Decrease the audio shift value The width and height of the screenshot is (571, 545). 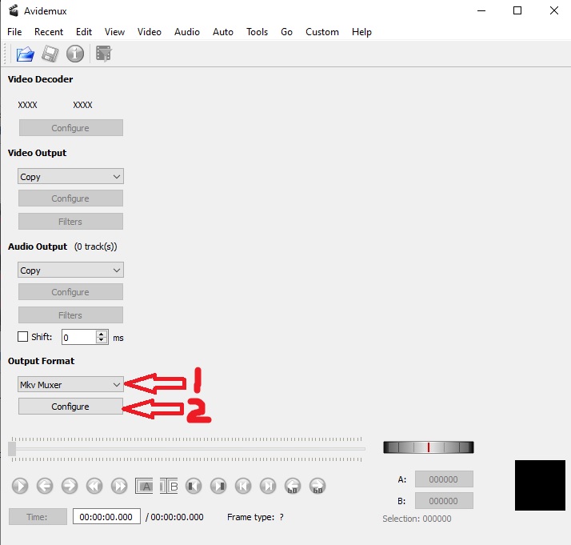point(102,340)
